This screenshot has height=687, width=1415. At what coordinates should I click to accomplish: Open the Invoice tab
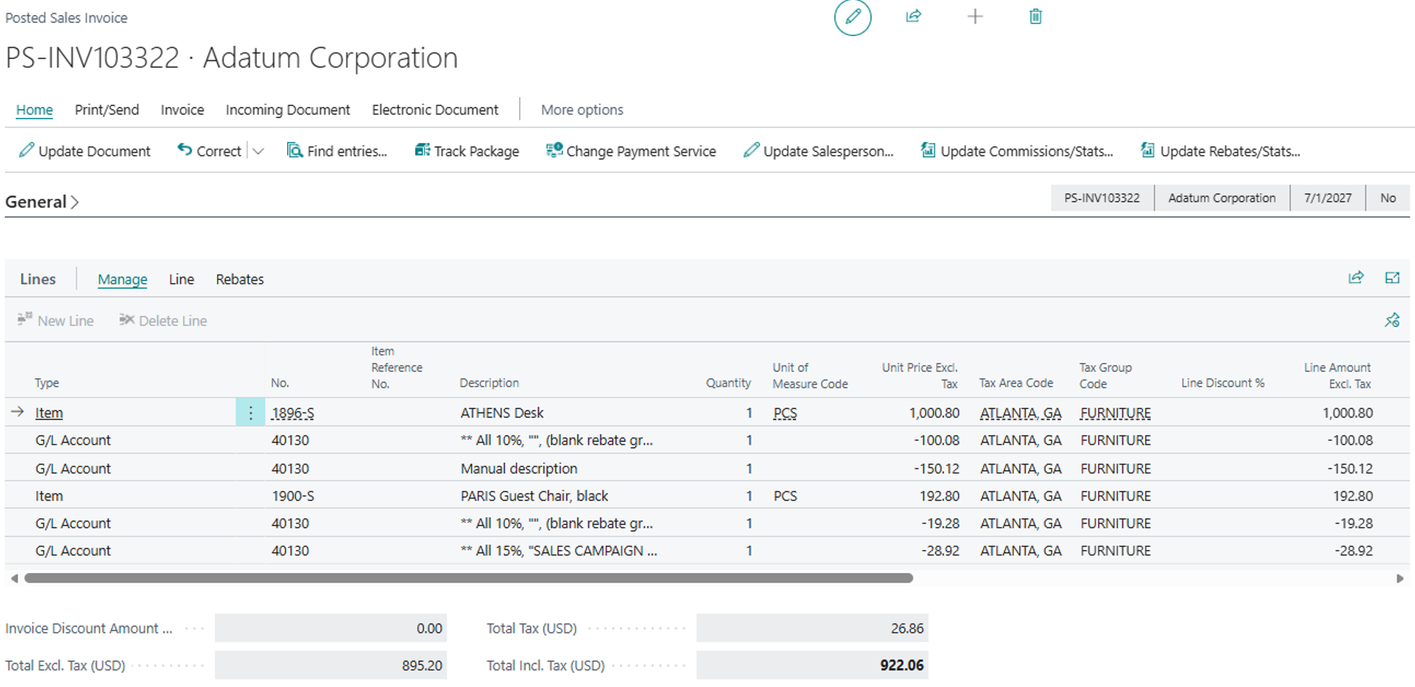tap(182, 110)
